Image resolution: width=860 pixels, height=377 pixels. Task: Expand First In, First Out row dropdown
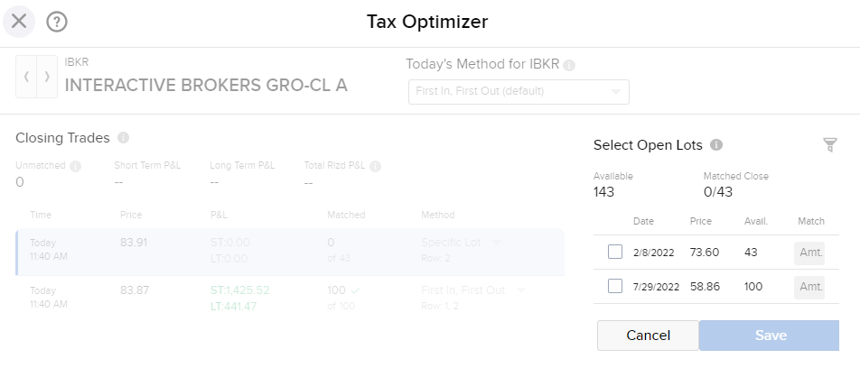click(520, 290)
